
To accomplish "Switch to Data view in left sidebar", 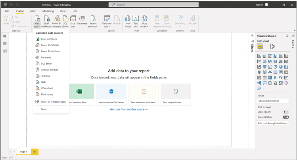I will click(5, 44).
